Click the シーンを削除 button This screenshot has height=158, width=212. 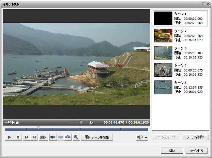(x=195, y=137)
